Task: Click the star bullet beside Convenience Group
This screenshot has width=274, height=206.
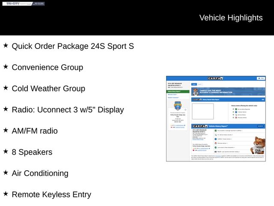Action: point(6,67)
